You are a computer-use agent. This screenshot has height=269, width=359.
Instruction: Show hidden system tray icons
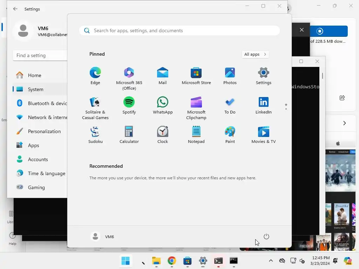tap(271, 261)
